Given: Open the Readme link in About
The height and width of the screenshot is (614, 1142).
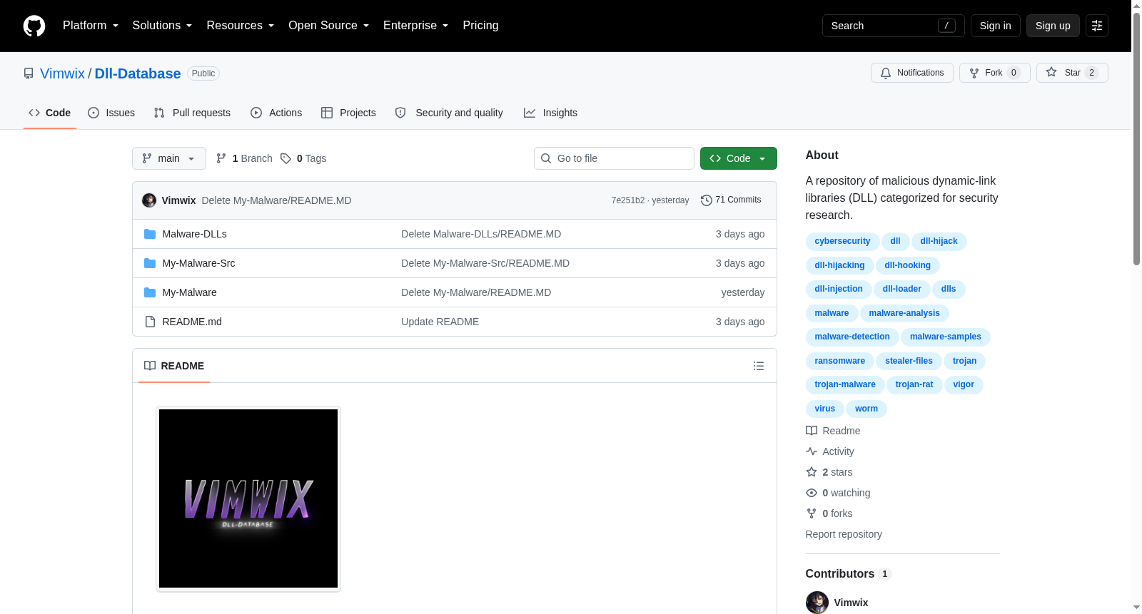Looking at the screenshot, I should [x=833, y=431].
